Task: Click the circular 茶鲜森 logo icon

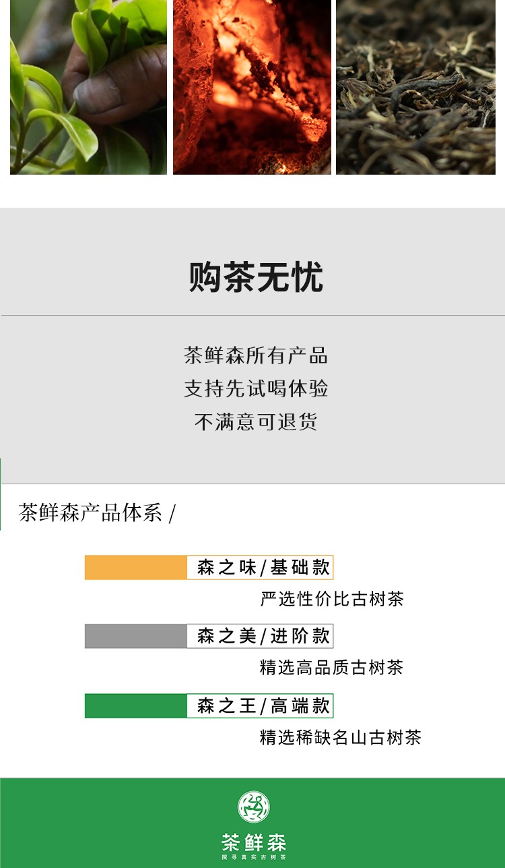Action: (x=254, y=807)
